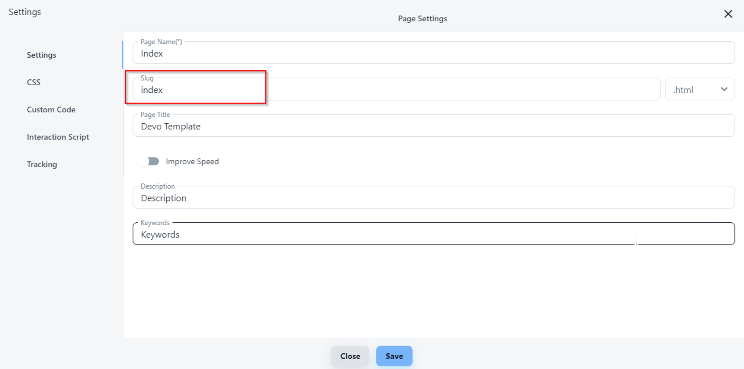Open the CSS sidebar tab
This screenshot has height=369, width=744.
coord(33,82)
